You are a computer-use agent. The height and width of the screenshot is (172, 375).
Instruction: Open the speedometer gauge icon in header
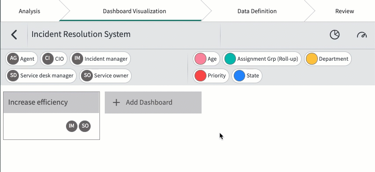362,35
